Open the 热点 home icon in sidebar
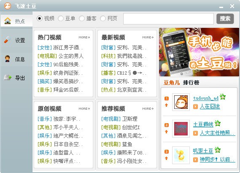The width and height of the screenshot is (240, 173). (8, 21)
